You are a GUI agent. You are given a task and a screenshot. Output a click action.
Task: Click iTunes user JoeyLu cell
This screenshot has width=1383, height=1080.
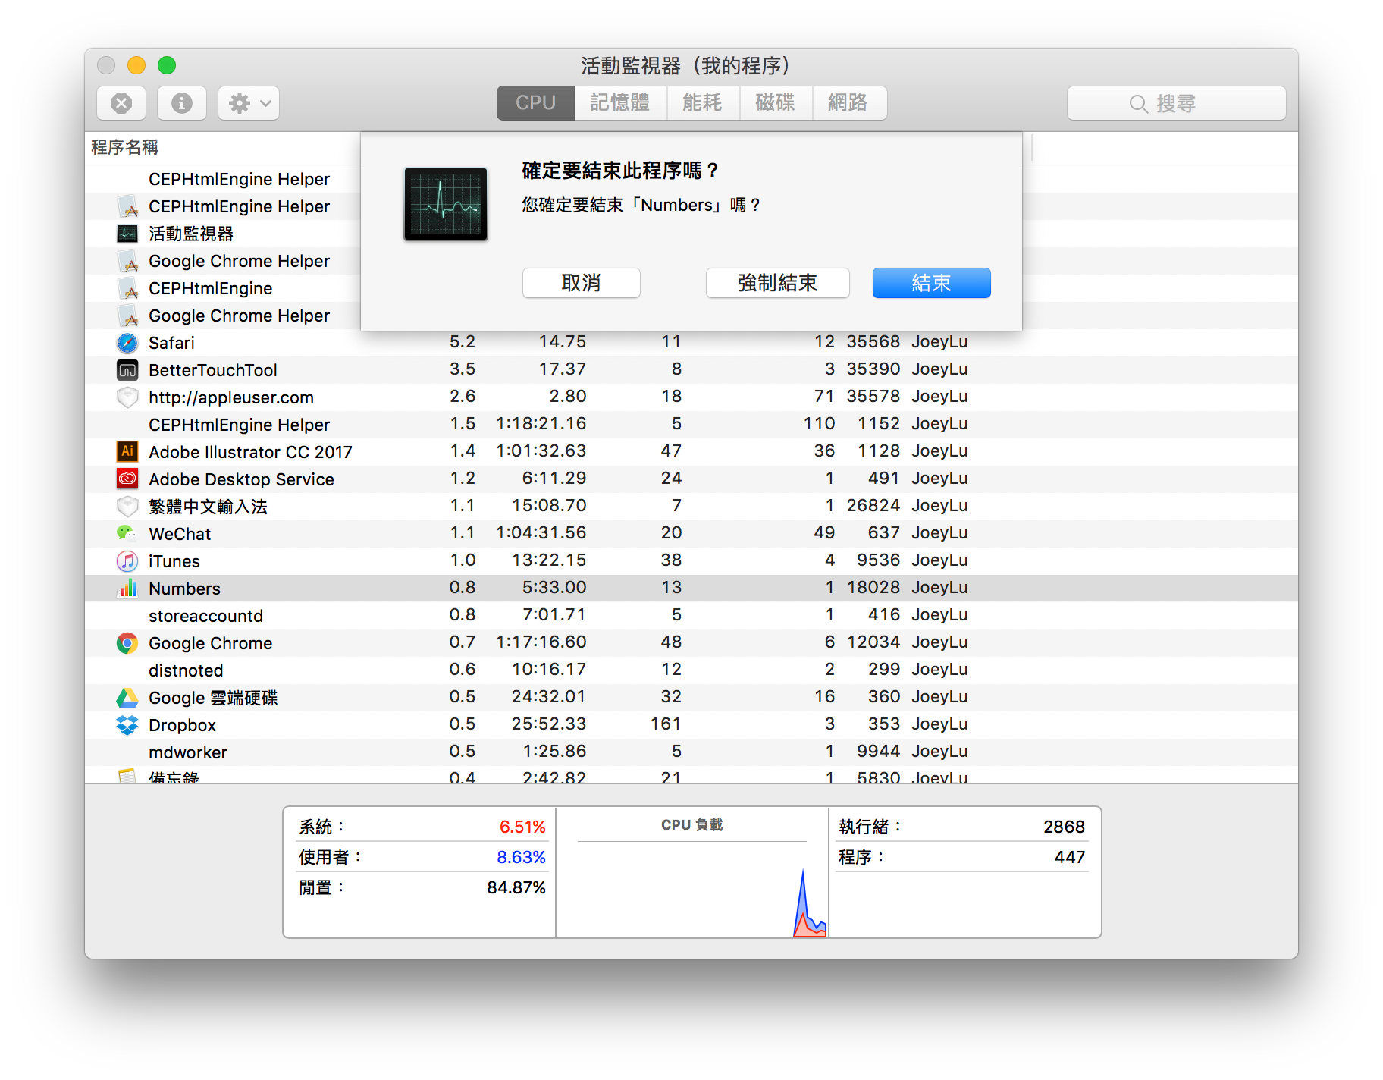coord(939,560)
